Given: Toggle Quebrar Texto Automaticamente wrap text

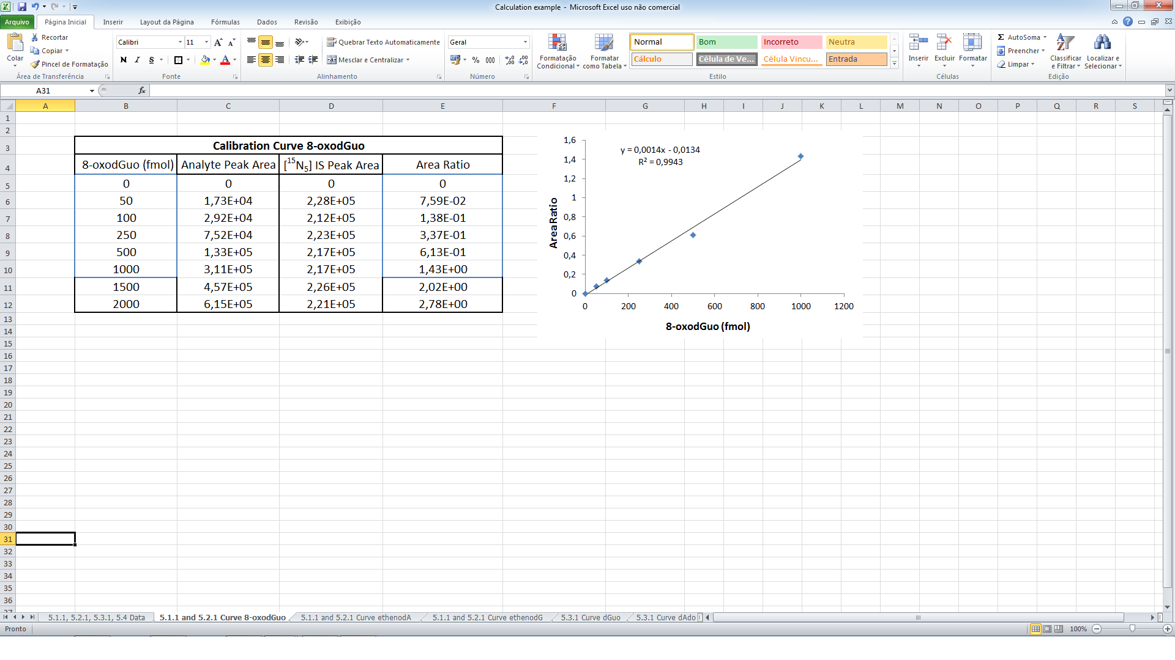Looking at the screenshot, I should 383,42.
